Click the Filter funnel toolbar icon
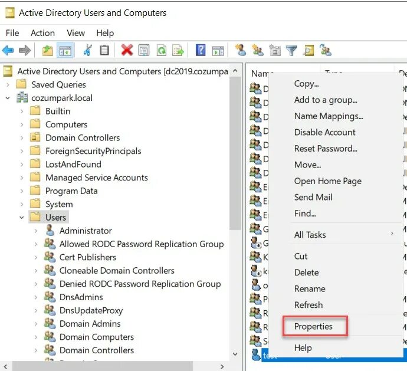Viewport: 407px width, 371px height. [x=291, y=50]
